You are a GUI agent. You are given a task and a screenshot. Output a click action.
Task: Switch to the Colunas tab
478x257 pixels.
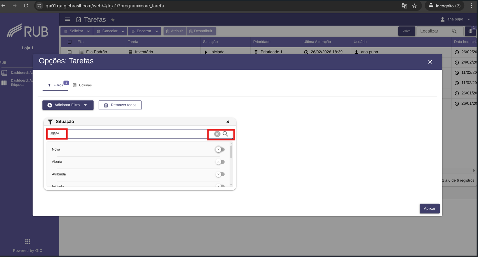point(82,85)
